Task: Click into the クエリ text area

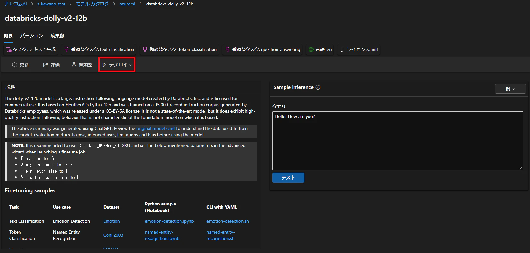Action: coord(398,141)
